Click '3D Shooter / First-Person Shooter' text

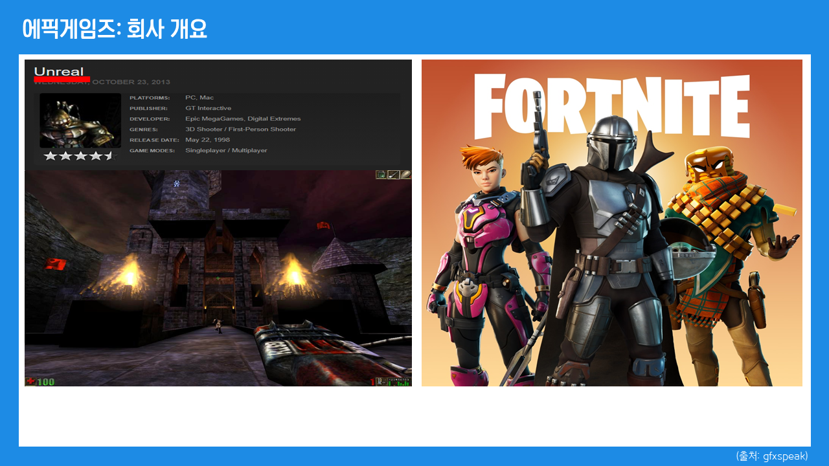coord(240,129)
